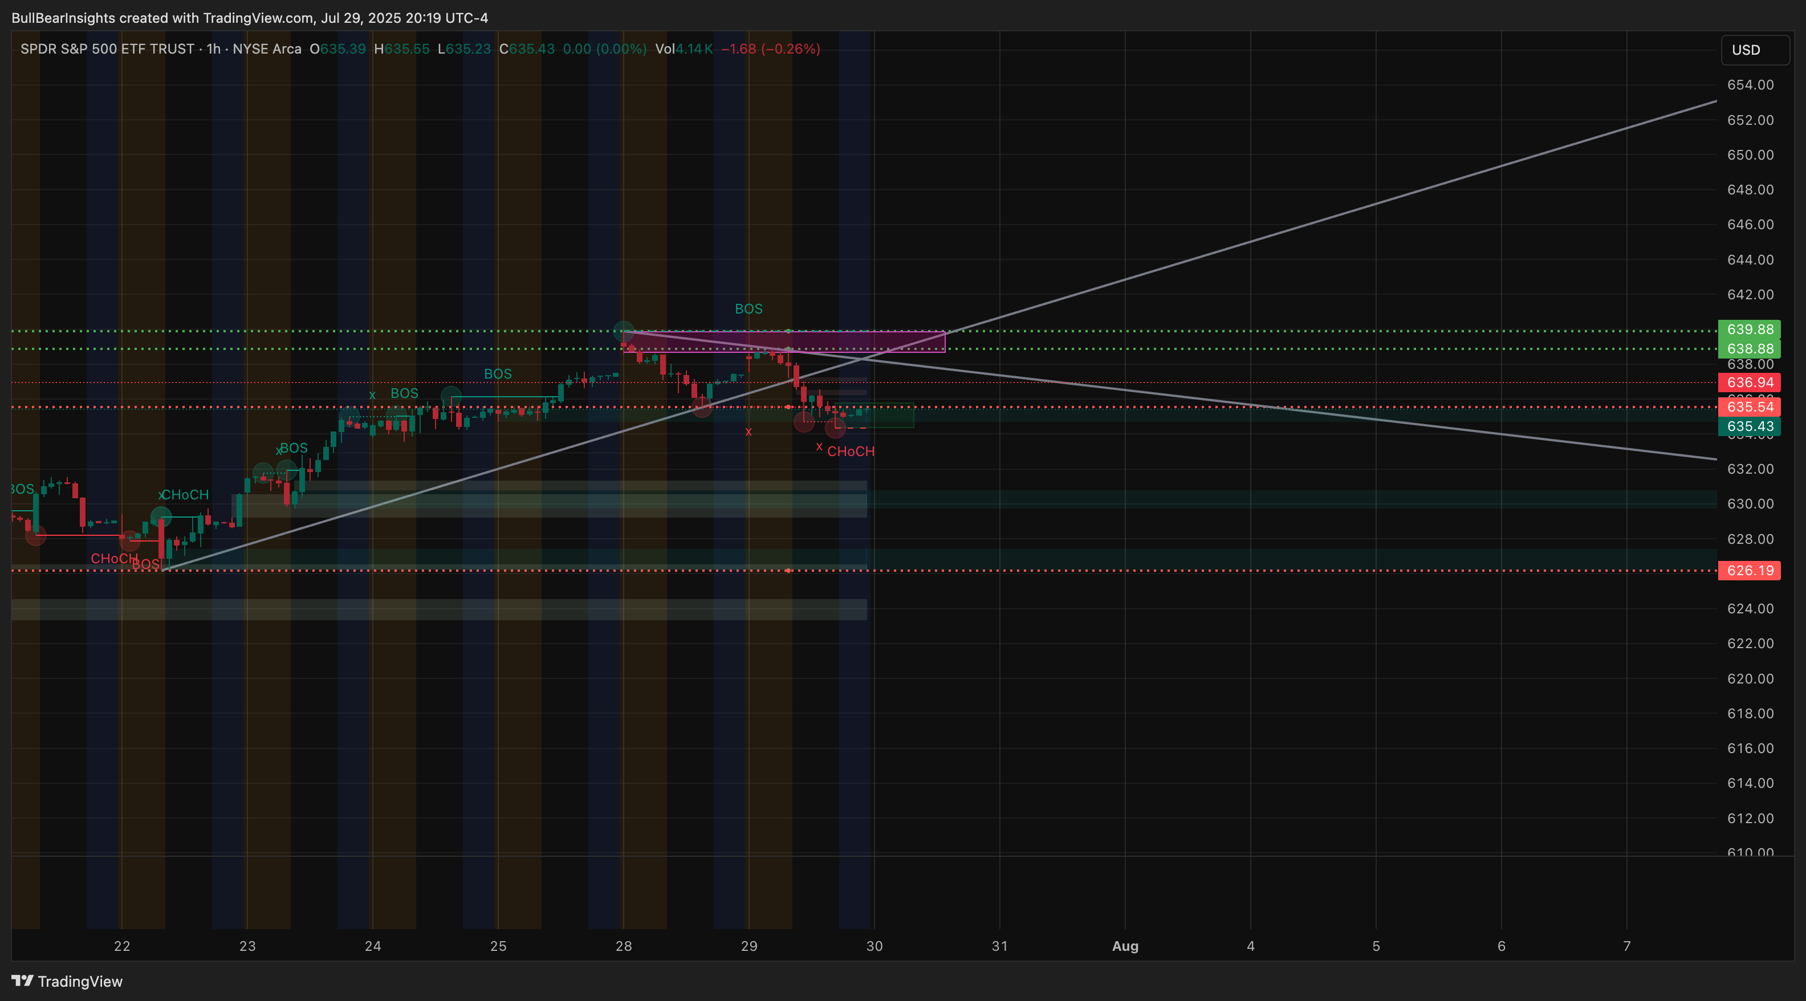Click the date label 28 on time axis
The height and width of the screenshot is (1001, 1806).
(x=624, y=946)
